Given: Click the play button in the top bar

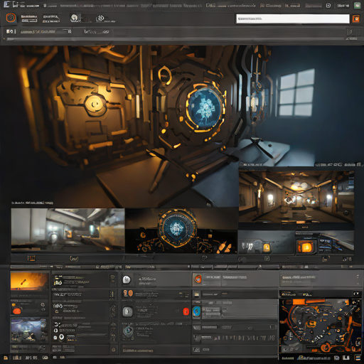Looking at the screenshot, I should [328, 6].
